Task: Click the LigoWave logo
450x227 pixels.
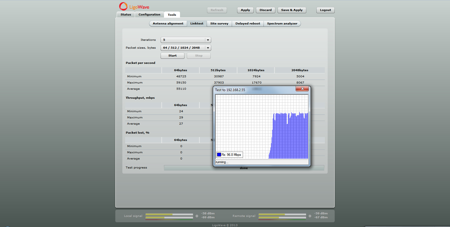Action: pyautogui.click(x=134, y=6)
